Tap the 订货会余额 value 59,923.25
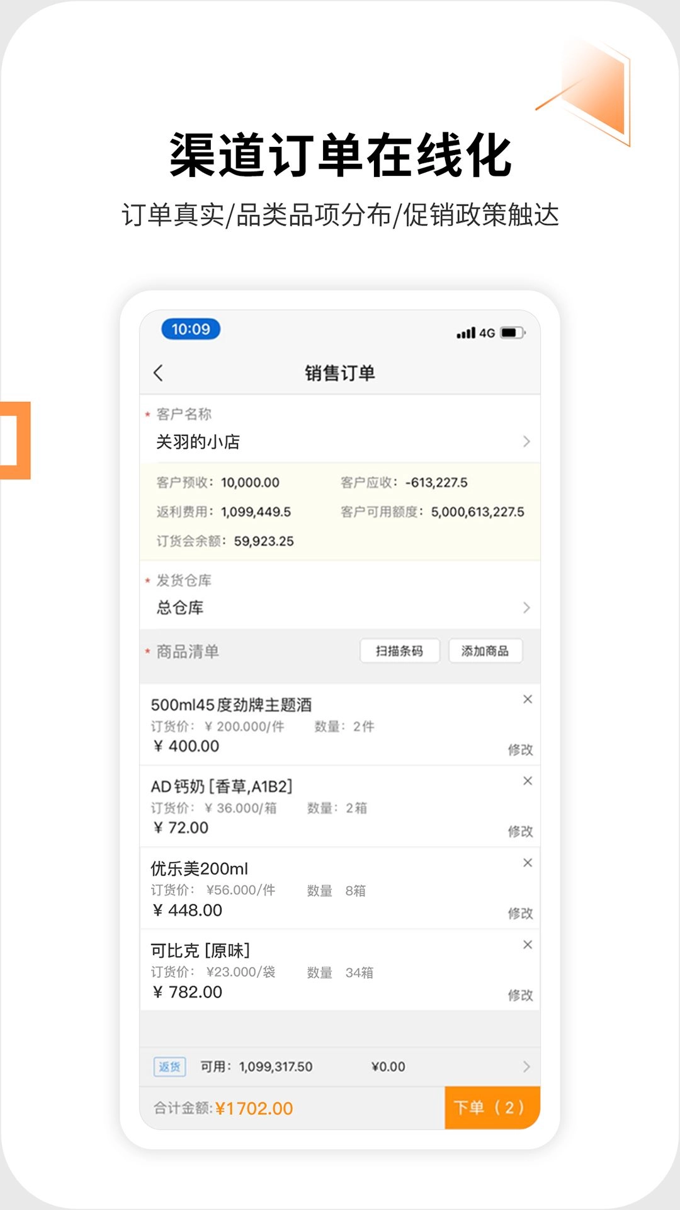The image size is (680, 1210). pos(264,541)
